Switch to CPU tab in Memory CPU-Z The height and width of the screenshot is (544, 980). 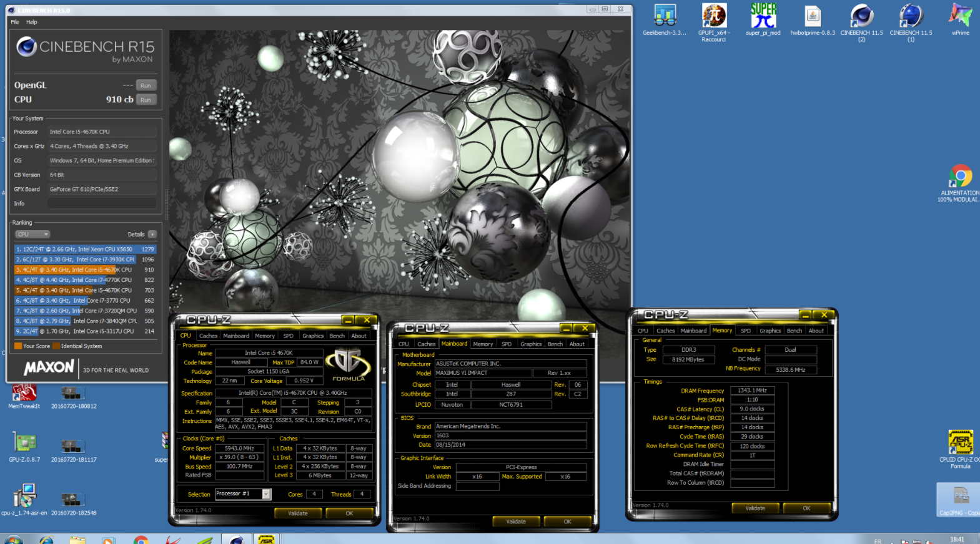(643, 331)
